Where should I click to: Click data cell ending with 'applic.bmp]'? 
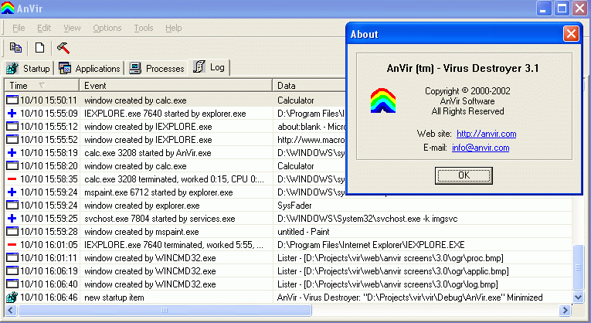click(392, 271)
